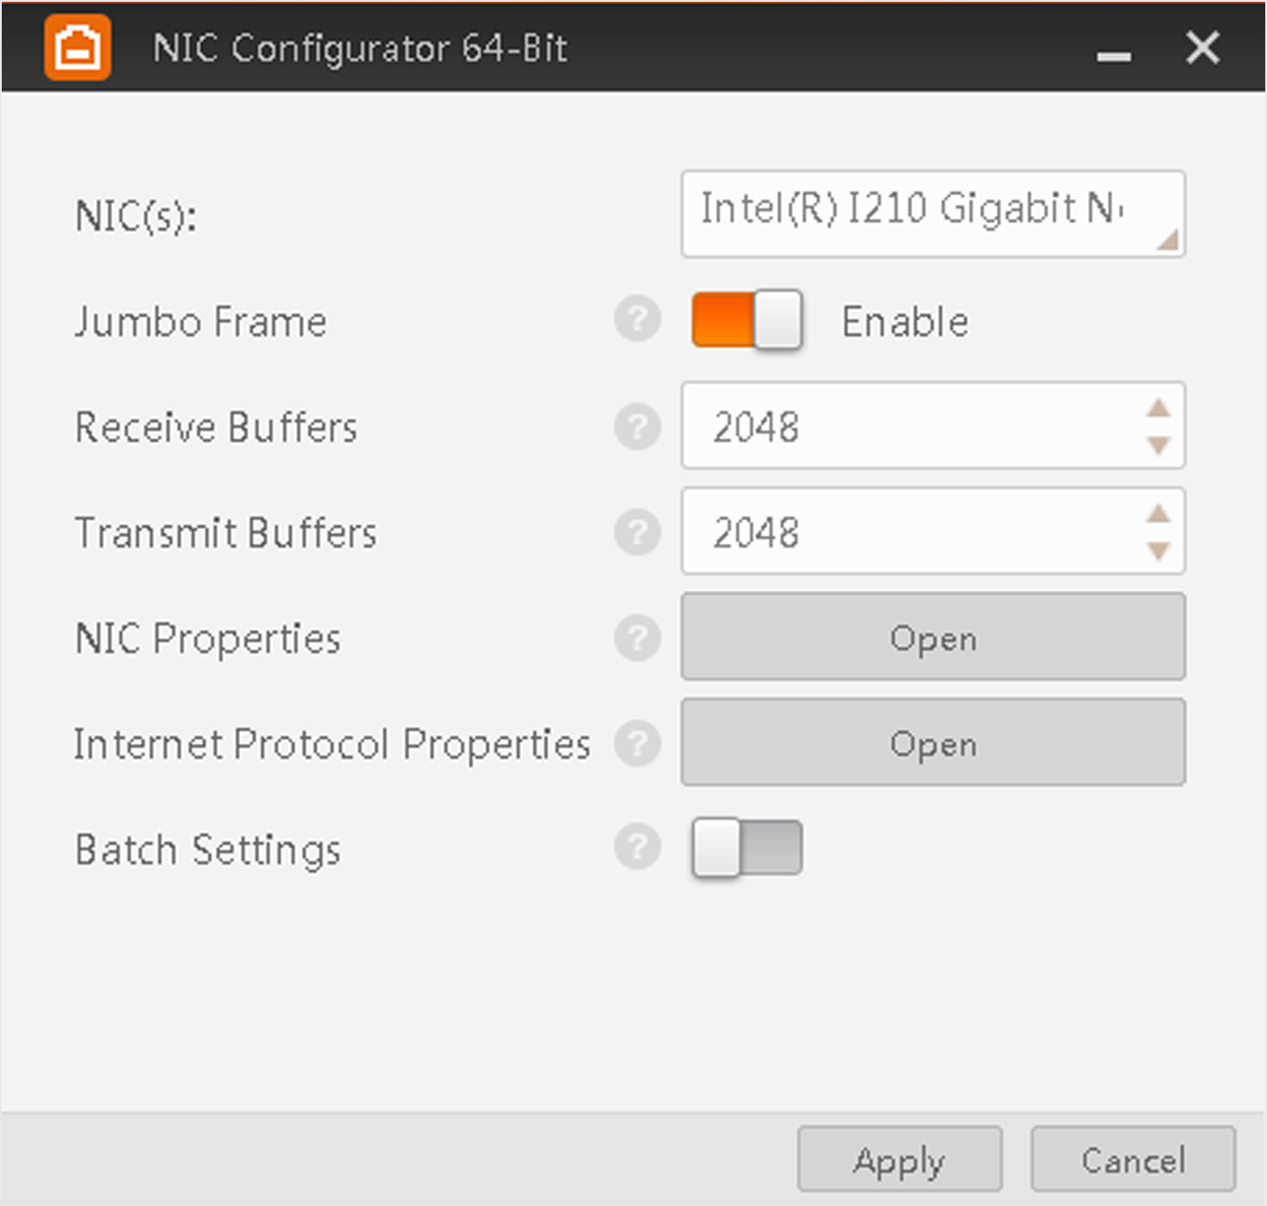Show help for Internet Protocol Properties

click(x=638, y=744)
